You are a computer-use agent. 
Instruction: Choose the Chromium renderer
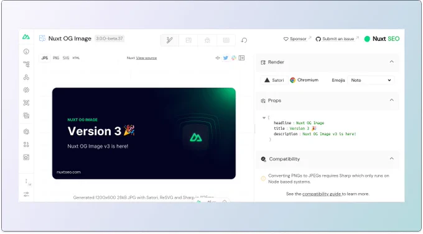coord(304,80)
